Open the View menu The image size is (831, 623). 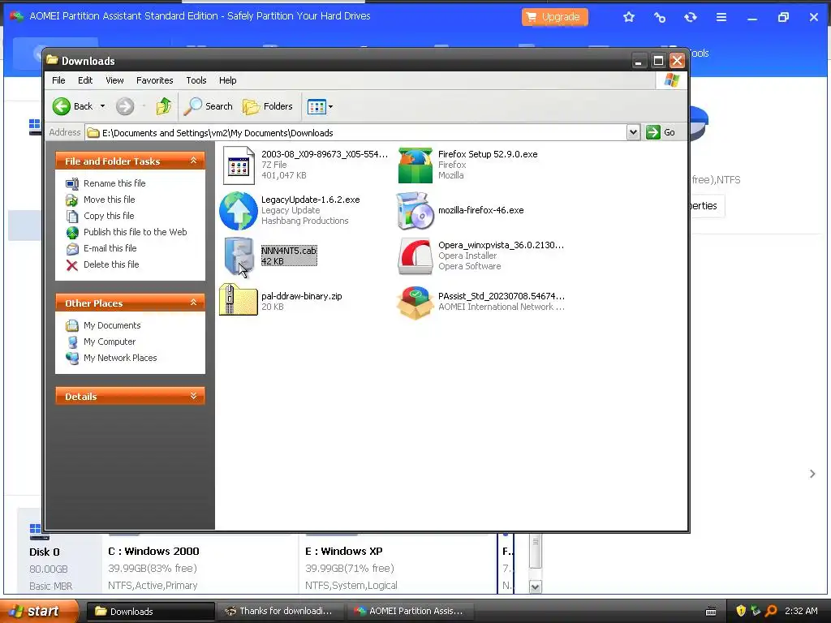coord(114,80)
